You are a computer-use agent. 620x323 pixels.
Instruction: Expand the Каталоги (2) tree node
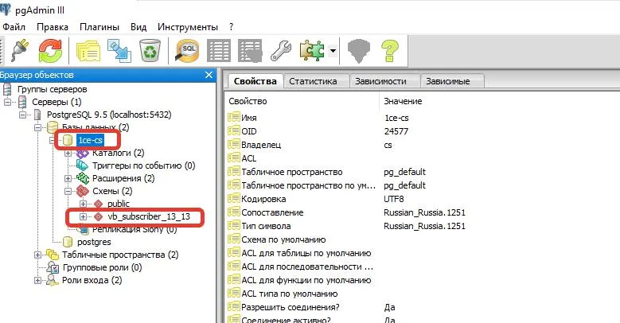68,153
